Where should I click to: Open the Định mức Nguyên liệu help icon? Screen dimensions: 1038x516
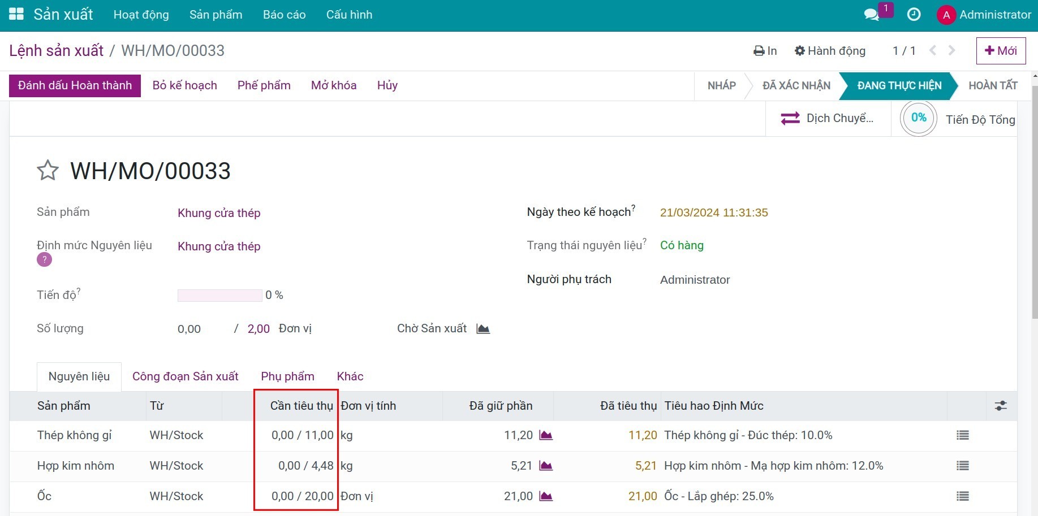(44, 259)
